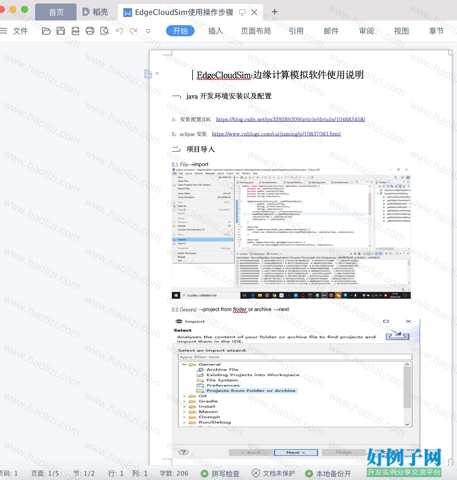
Task: Toggle 拼写检查 spell check
Action: [x=220, y=473]
